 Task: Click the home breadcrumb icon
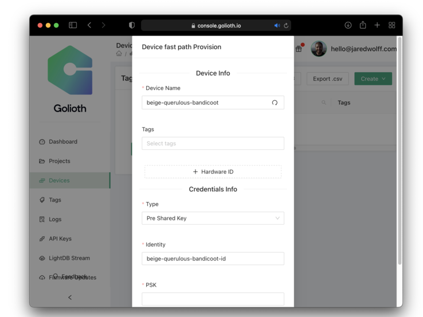[x=119, y=54]
